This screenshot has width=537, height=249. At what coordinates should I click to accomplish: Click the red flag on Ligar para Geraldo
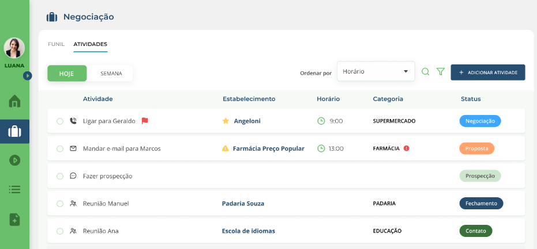click(x=145, y=121)
